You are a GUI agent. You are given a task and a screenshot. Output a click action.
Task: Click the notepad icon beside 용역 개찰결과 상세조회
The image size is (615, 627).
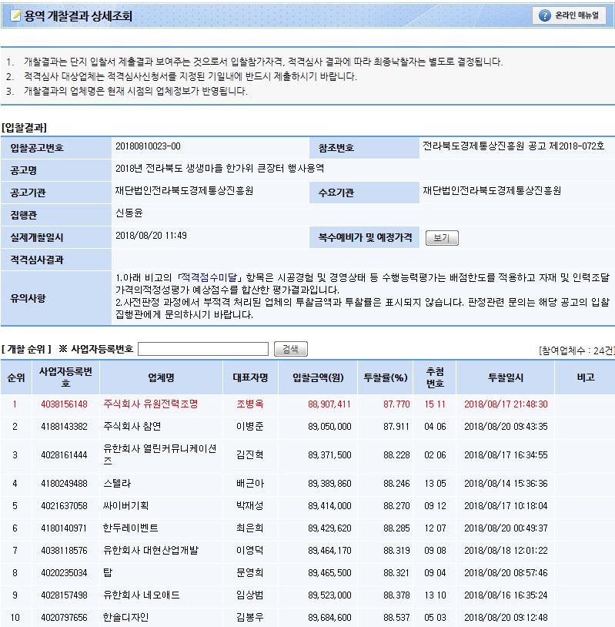coord(15,15)
